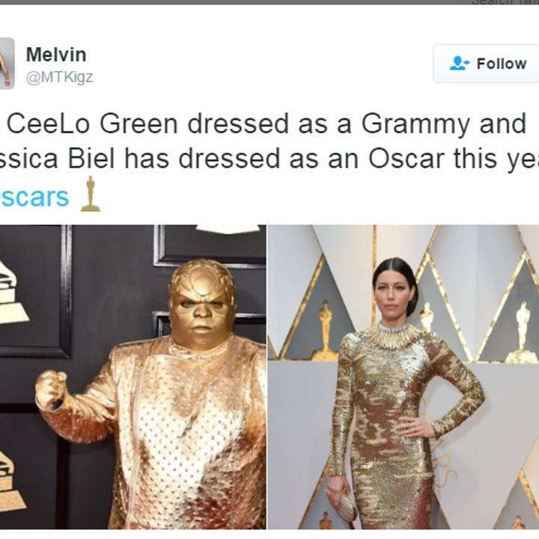Click Melvin's profile avatar

coord(6,64)
